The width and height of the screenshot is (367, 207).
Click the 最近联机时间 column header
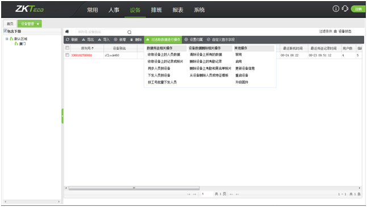[293, 48]
